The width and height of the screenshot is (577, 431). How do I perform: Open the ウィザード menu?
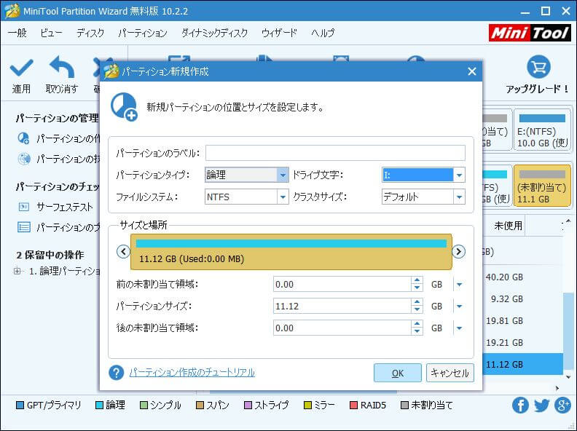click(279, 33)
